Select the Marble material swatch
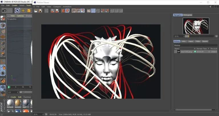Image resolution: width=219 pixels, height=116 pixels. (18, 104)
